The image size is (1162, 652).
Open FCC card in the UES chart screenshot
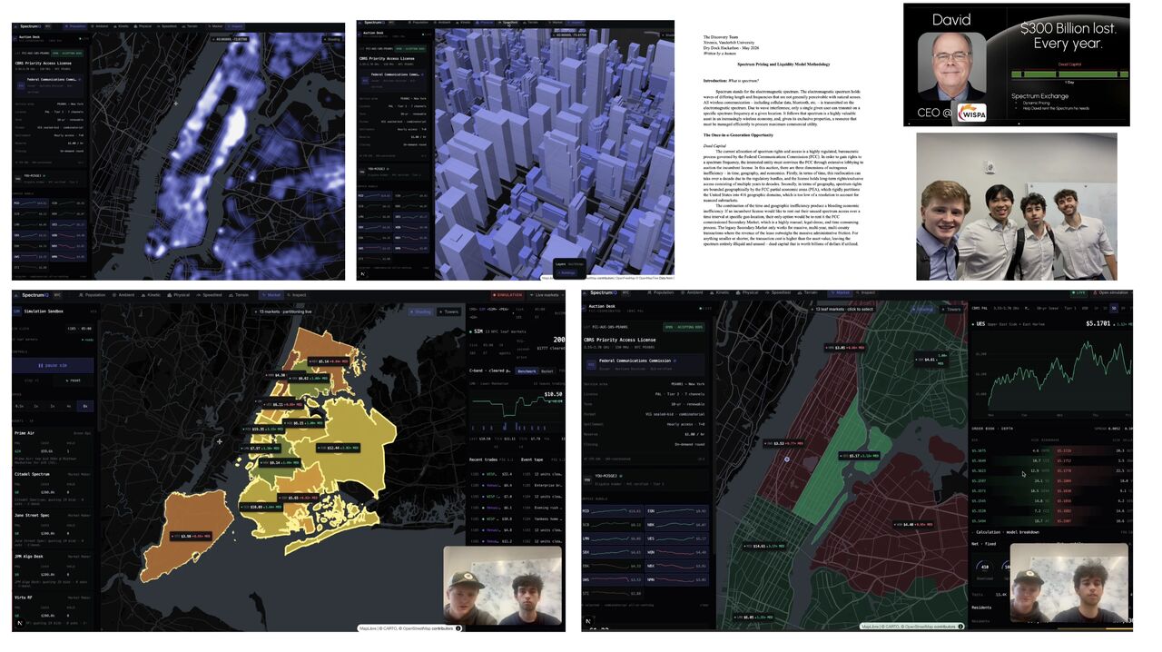tap(644, 365)
